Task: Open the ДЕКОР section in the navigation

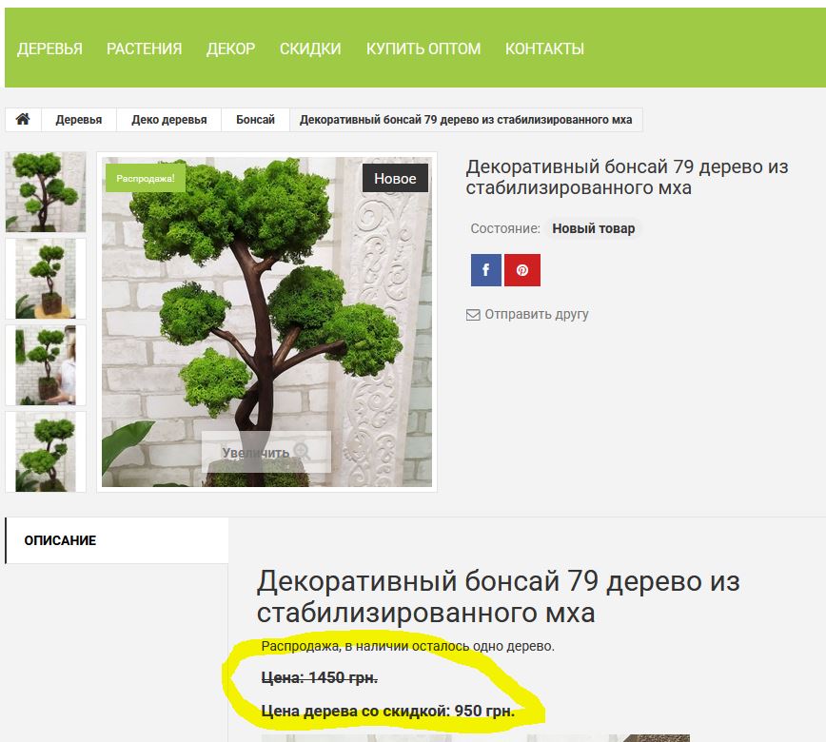Action: [228, 49]
